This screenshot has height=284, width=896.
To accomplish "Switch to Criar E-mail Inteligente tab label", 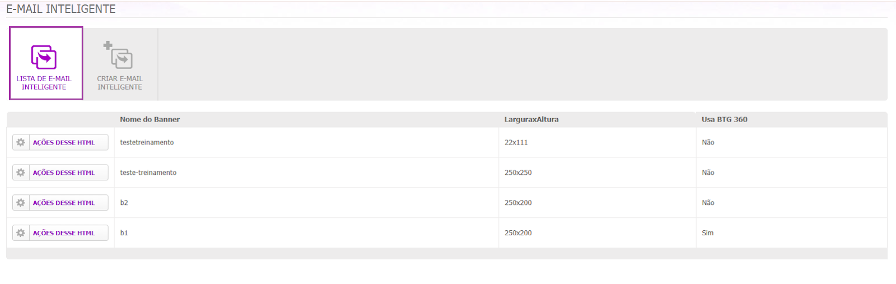I will pyautogui.click(x=120, y=83).
